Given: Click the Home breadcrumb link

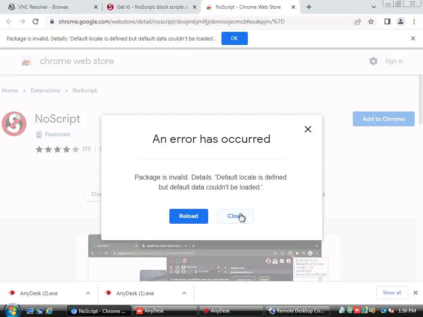Looking at the screenshot, I should 10,90.
